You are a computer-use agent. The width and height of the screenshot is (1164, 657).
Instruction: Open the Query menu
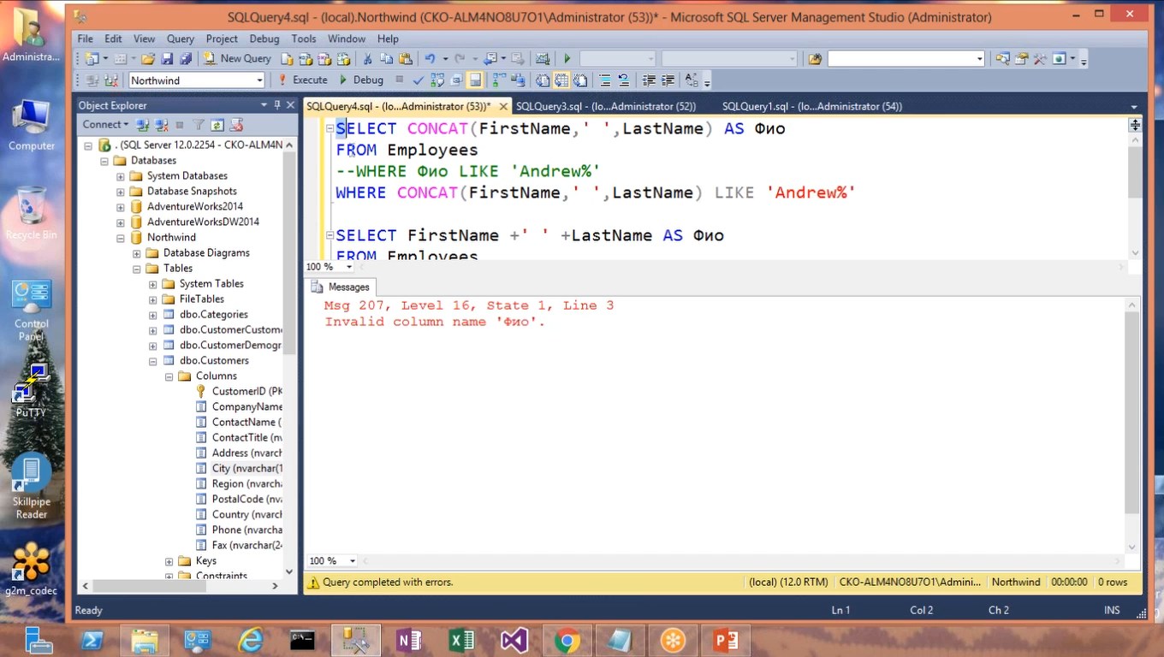point(180,38)
